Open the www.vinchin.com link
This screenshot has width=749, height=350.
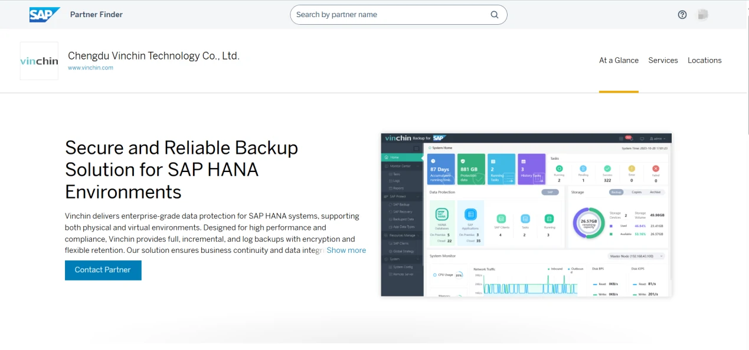point(90,68)
